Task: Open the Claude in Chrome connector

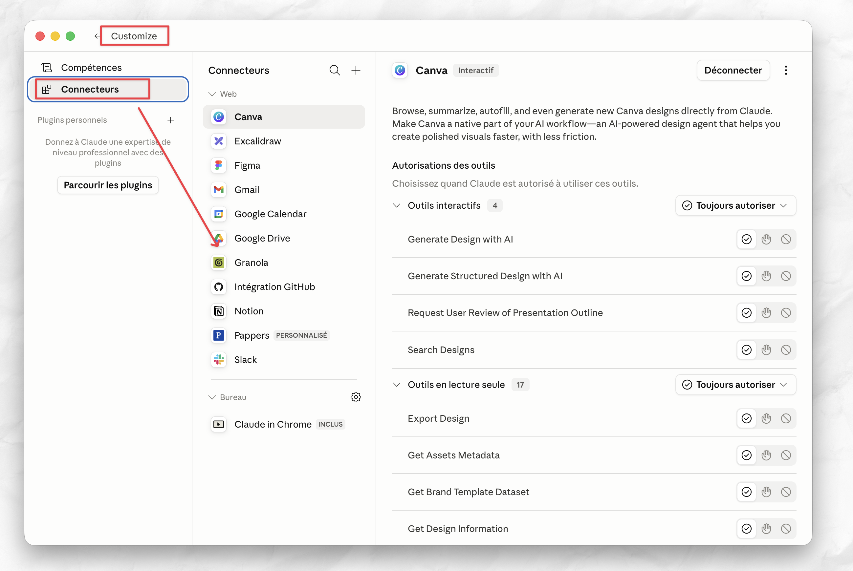Action: coord(284,424)
